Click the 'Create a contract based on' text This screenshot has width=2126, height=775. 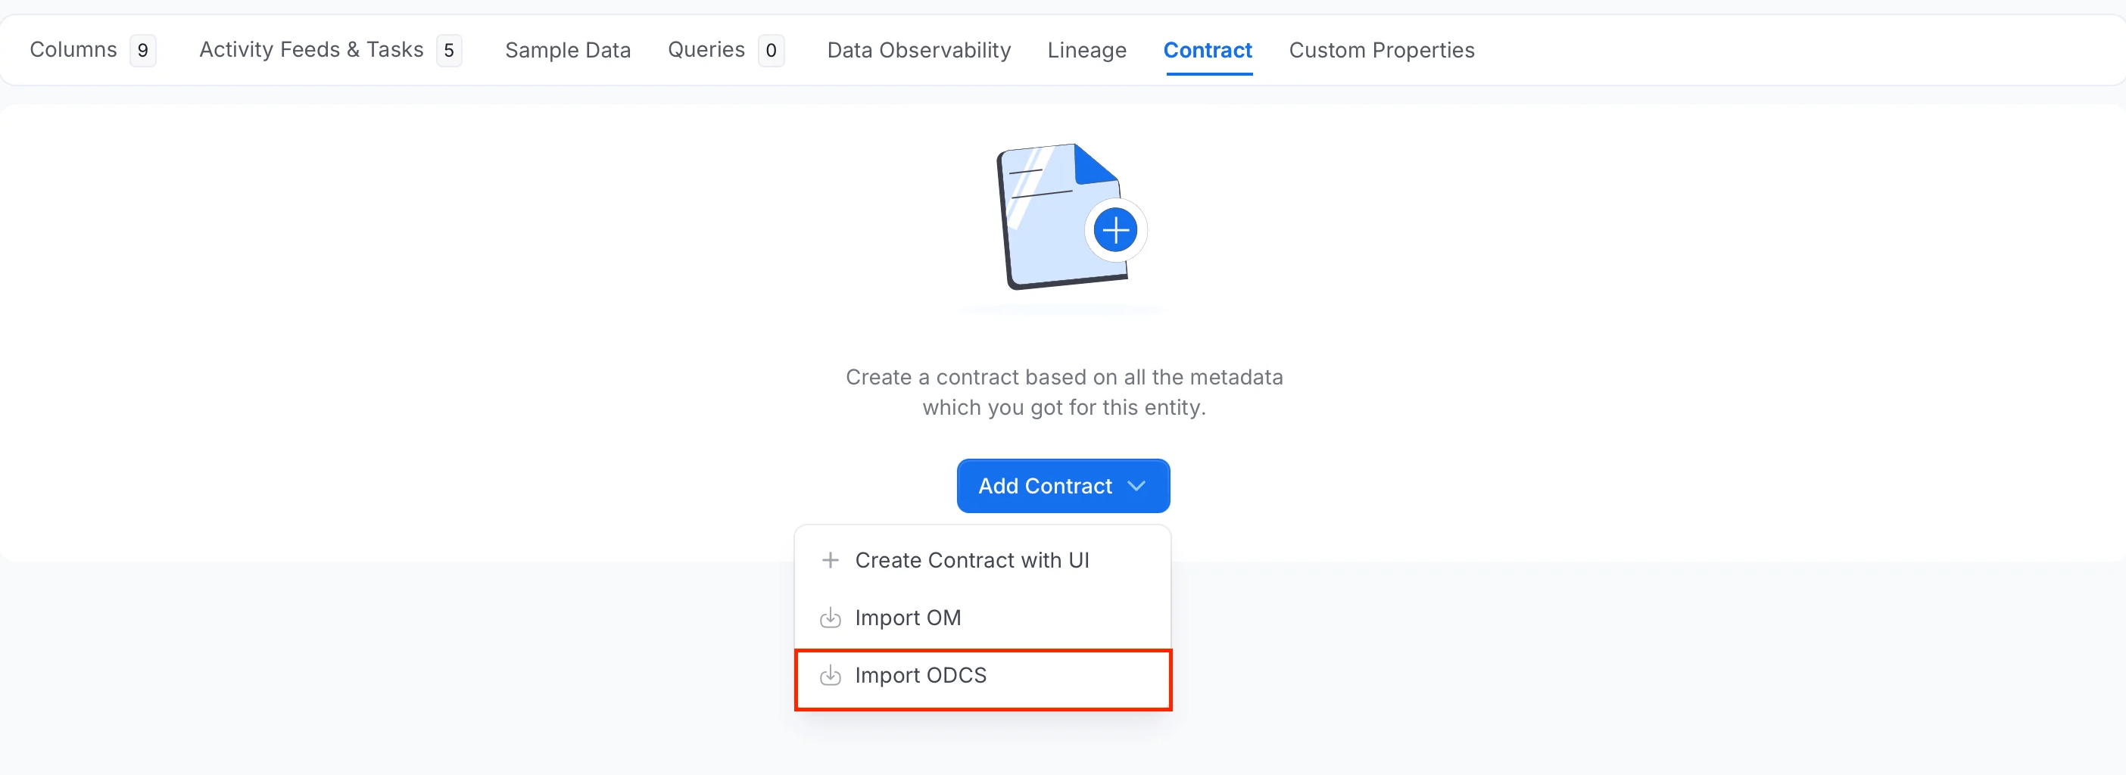[1064, 392]
